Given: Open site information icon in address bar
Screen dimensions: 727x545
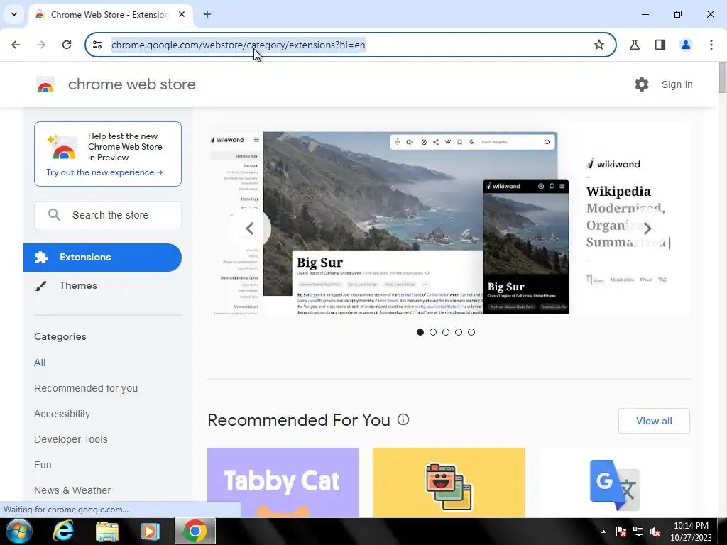Looking at the screenshot, I should (97, 45).
